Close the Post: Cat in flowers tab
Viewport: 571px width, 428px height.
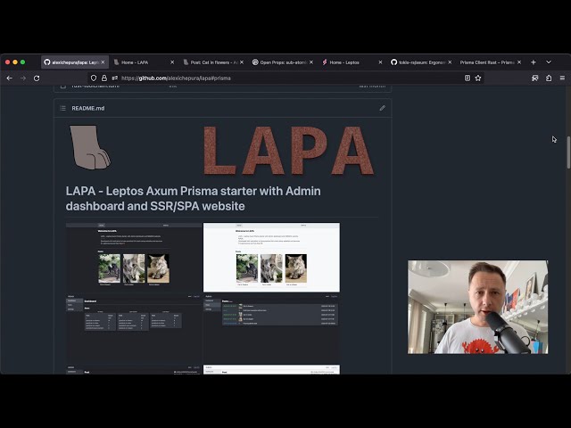click(242, 62)
